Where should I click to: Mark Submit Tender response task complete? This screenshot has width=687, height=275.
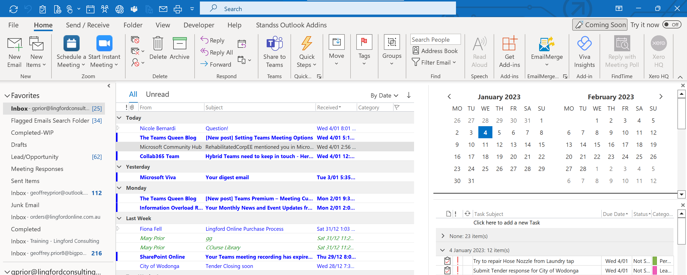coord(447,270)
